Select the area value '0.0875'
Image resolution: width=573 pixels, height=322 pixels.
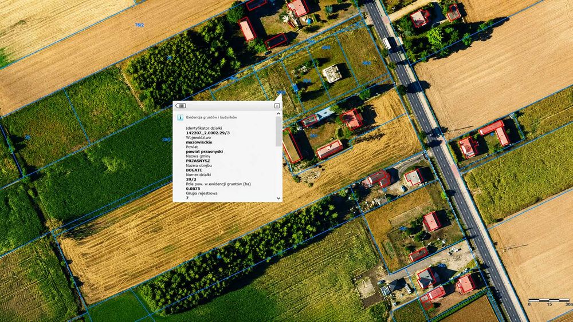click(193, 189)
